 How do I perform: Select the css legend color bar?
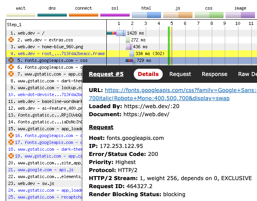coord(209,15)
